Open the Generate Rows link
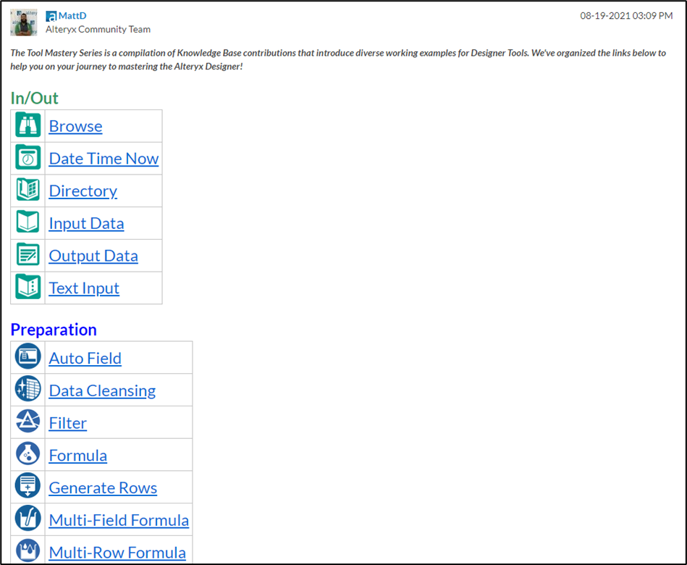Image resolution: width=687 pixels, height=565 pixels. pyautogui.click(x=103, y=488)
